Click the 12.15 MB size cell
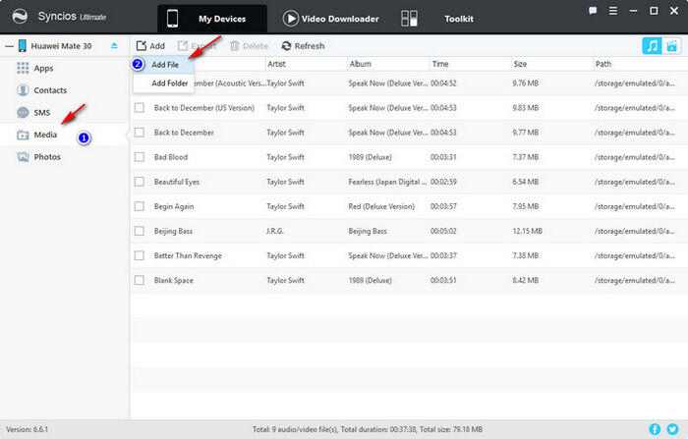 (528, 231)
